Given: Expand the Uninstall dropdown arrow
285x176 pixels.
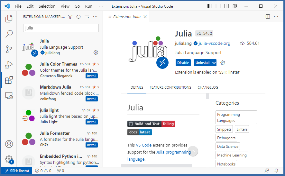Looking at the screenshot, I should click(214, 63).
